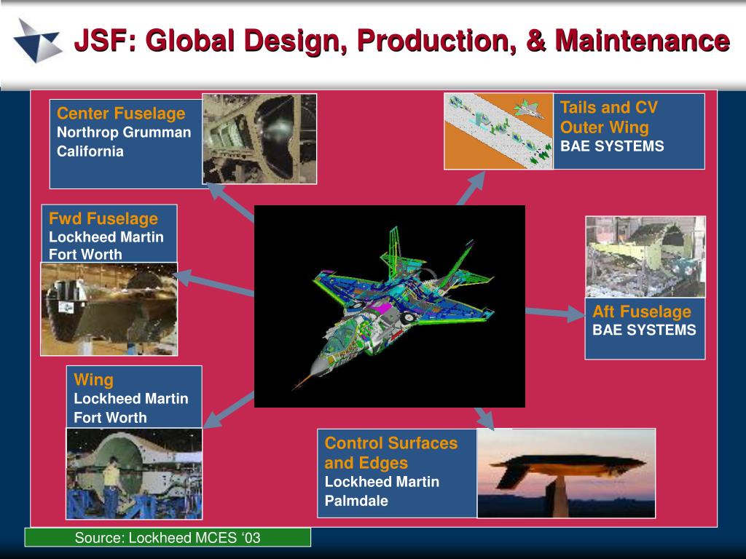Click 'Lockheed Martin' under Fwd Fuselage
Screen dimensions: 746x559
tap(106, 237)
